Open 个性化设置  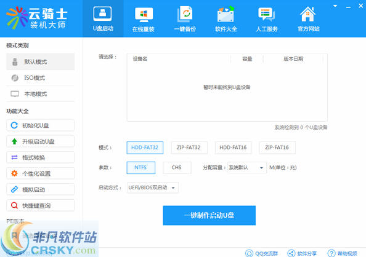(x=40, y=173)
